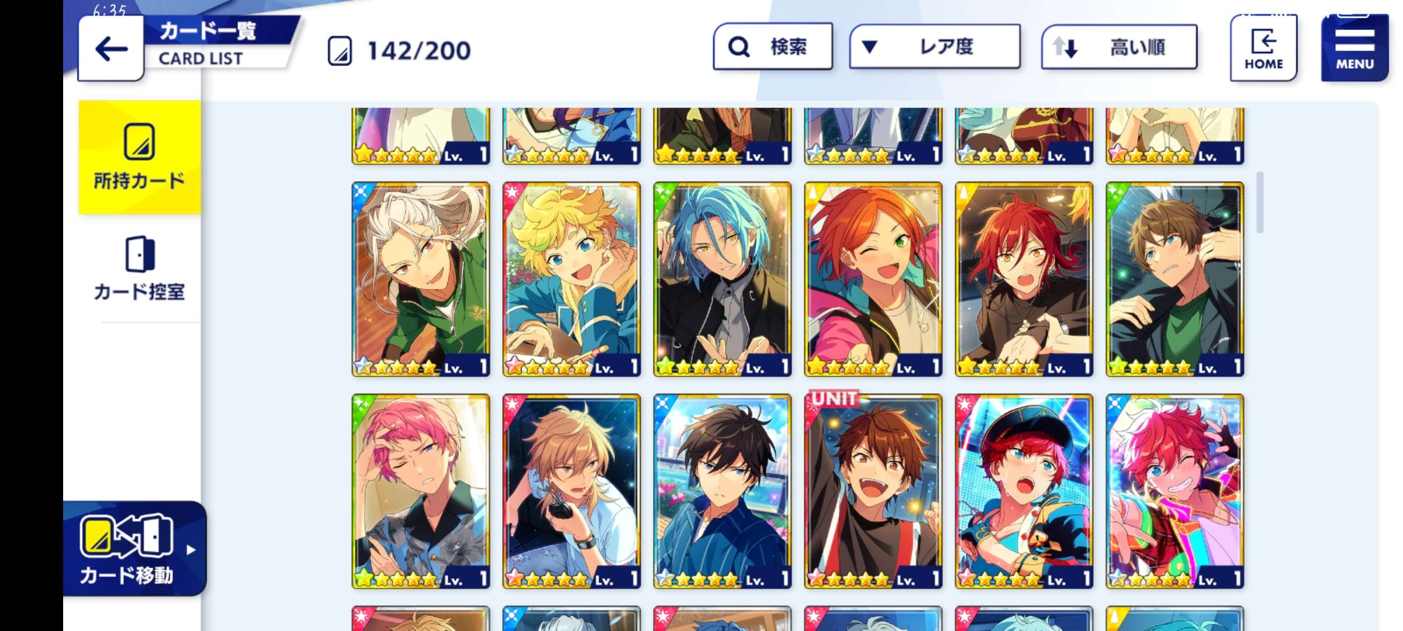The height and width of the screenshot is (631, 1403).
Task: Click the card count icon beside 142/200
Action: [340, 51]
